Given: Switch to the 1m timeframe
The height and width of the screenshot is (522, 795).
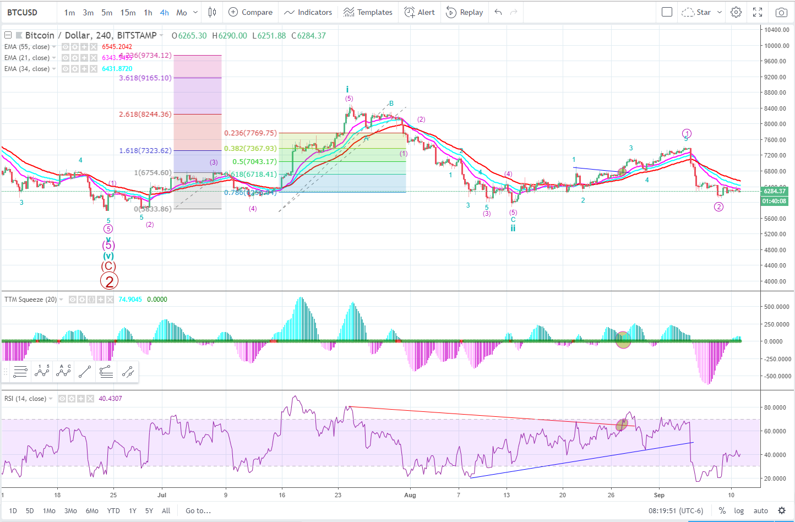Looking at the screenshot, I should coord(69,12).
